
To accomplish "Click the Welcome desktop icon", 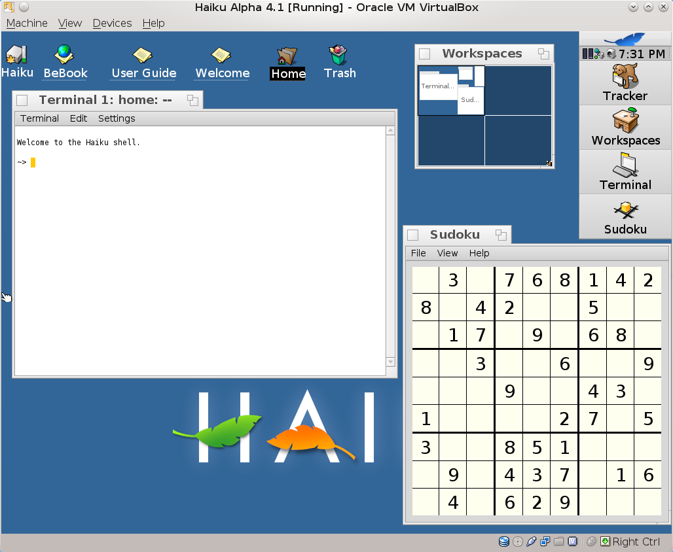I will click(222, 55).
